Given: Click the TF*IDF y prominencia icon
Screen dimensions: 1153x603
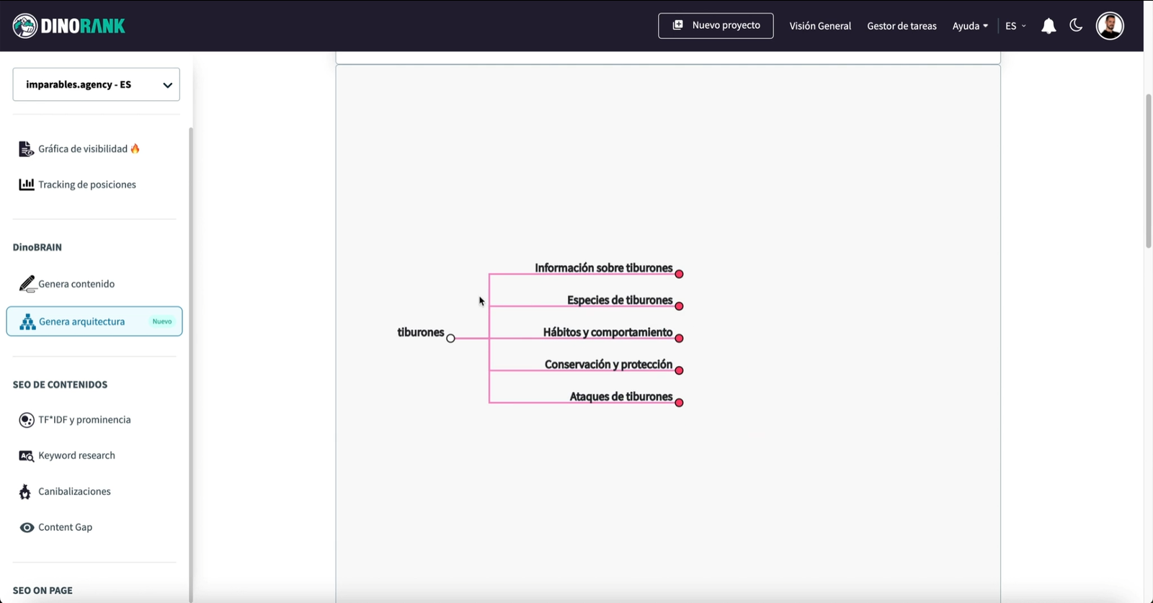Looking at the screenshot, I should (x=26, y=420).
